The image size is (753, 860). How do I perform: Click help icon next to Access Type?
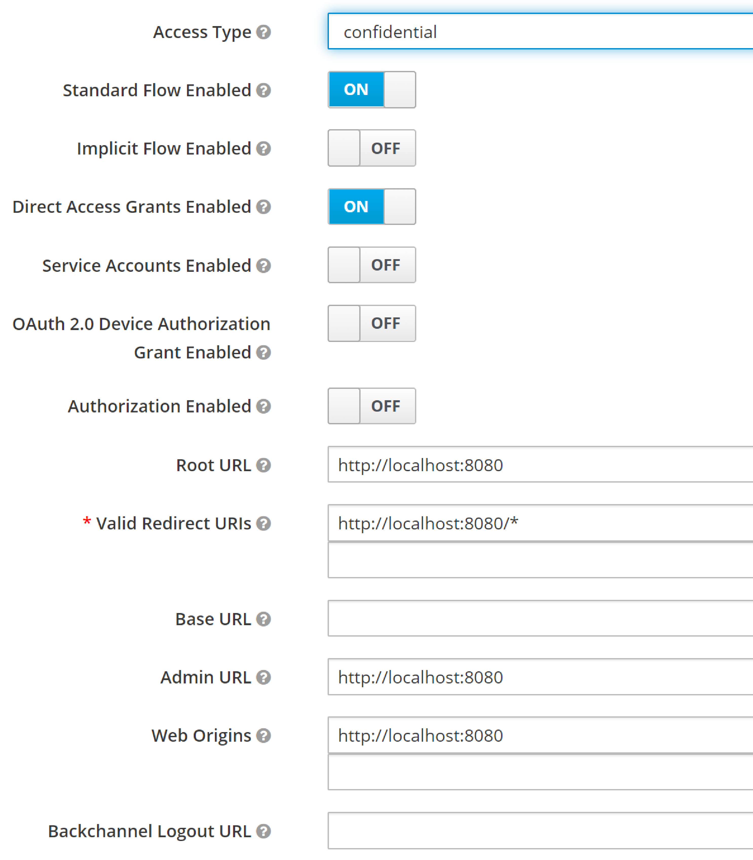click(263, 32)
